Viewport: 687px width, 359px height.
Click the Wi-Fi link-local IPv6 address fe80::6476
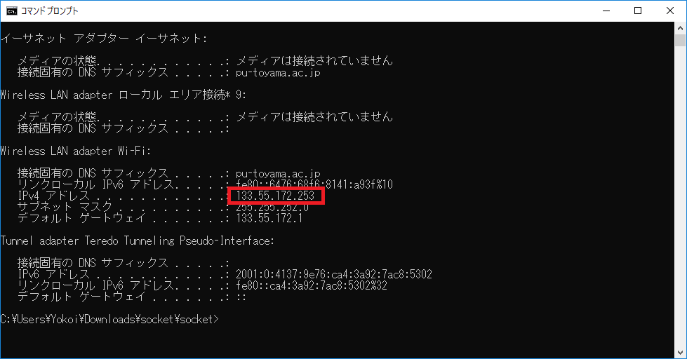click(314, 184)
